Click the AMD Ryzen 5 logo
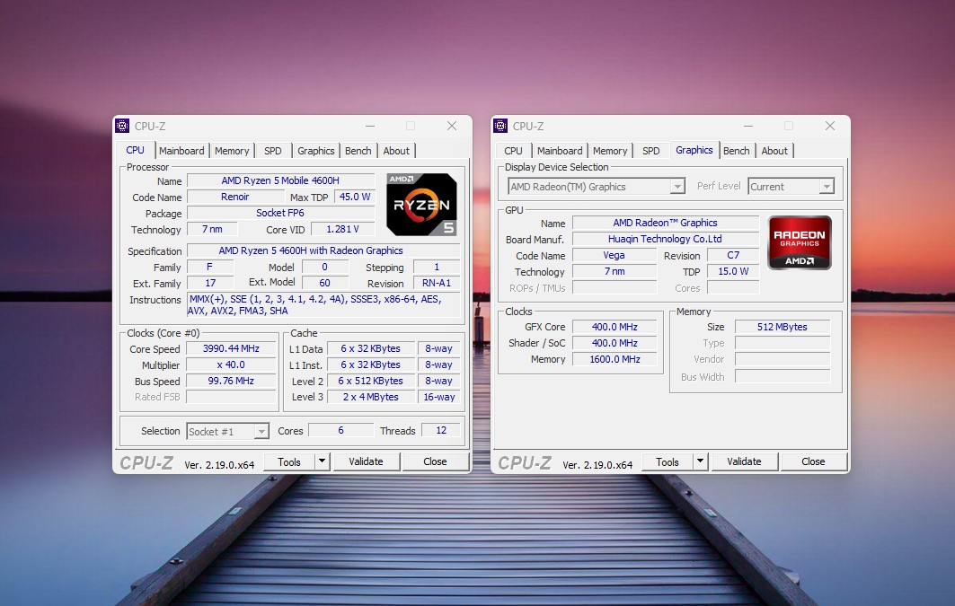955x606 pixels. point(421,205)
